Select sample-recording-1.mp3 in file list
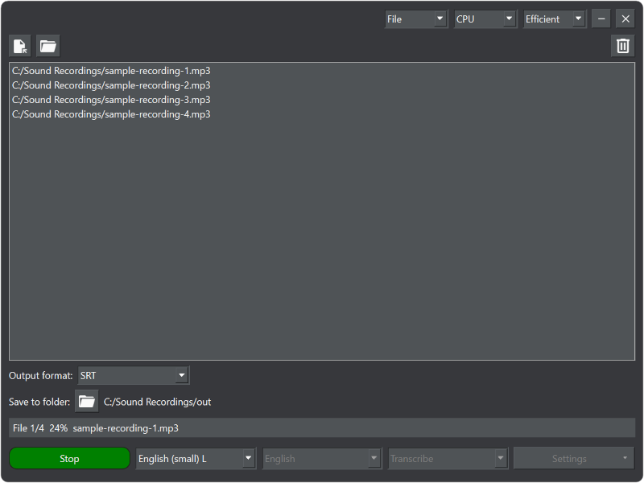Image resolution: width=644 pixels, height=483 pixels. [322, 71]
